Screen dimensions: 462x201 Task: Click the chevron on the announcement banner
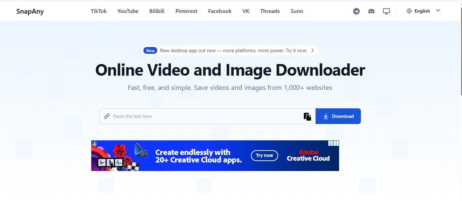point(313,50)
